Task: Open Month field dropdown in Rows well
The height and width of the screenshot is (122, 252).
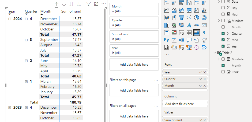Action: tap(200, 86)
